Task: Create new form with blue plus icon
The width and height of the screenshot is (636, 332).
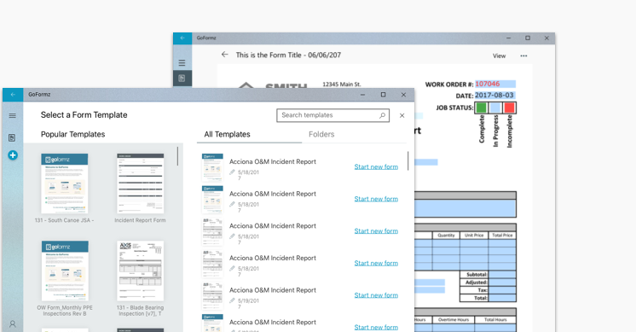Action: click(13, 155)
